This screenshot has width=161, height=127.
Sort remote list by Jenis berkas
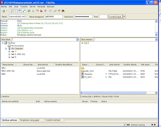click(114, 65)
